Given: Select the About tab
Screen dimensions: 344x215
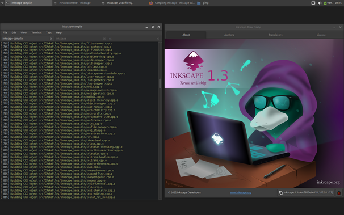Looking at the screenshot, I should pos(186,35).
